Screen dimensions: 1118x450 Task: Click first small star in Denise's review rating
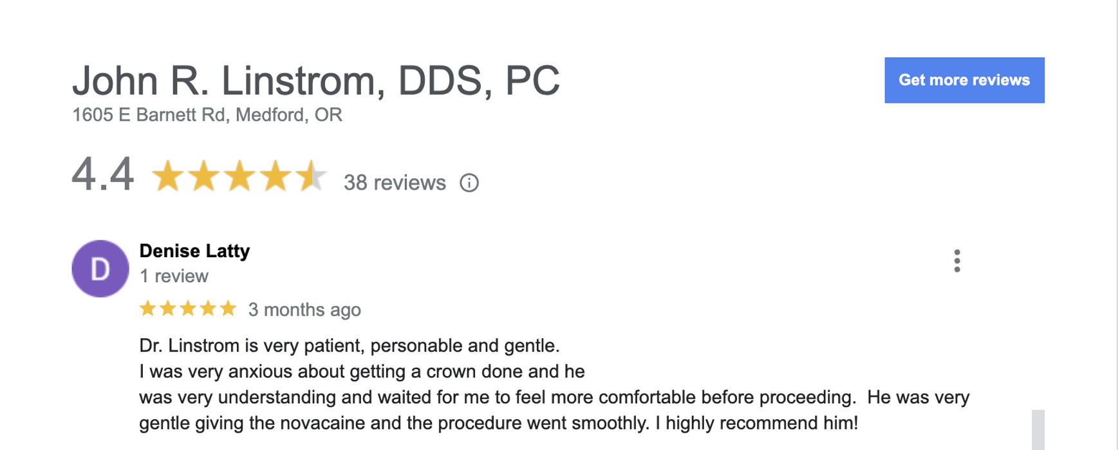click(147, 309)
